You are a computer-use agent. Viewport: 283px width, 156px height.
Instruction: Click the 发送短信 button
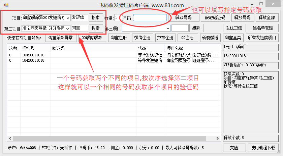233,28
